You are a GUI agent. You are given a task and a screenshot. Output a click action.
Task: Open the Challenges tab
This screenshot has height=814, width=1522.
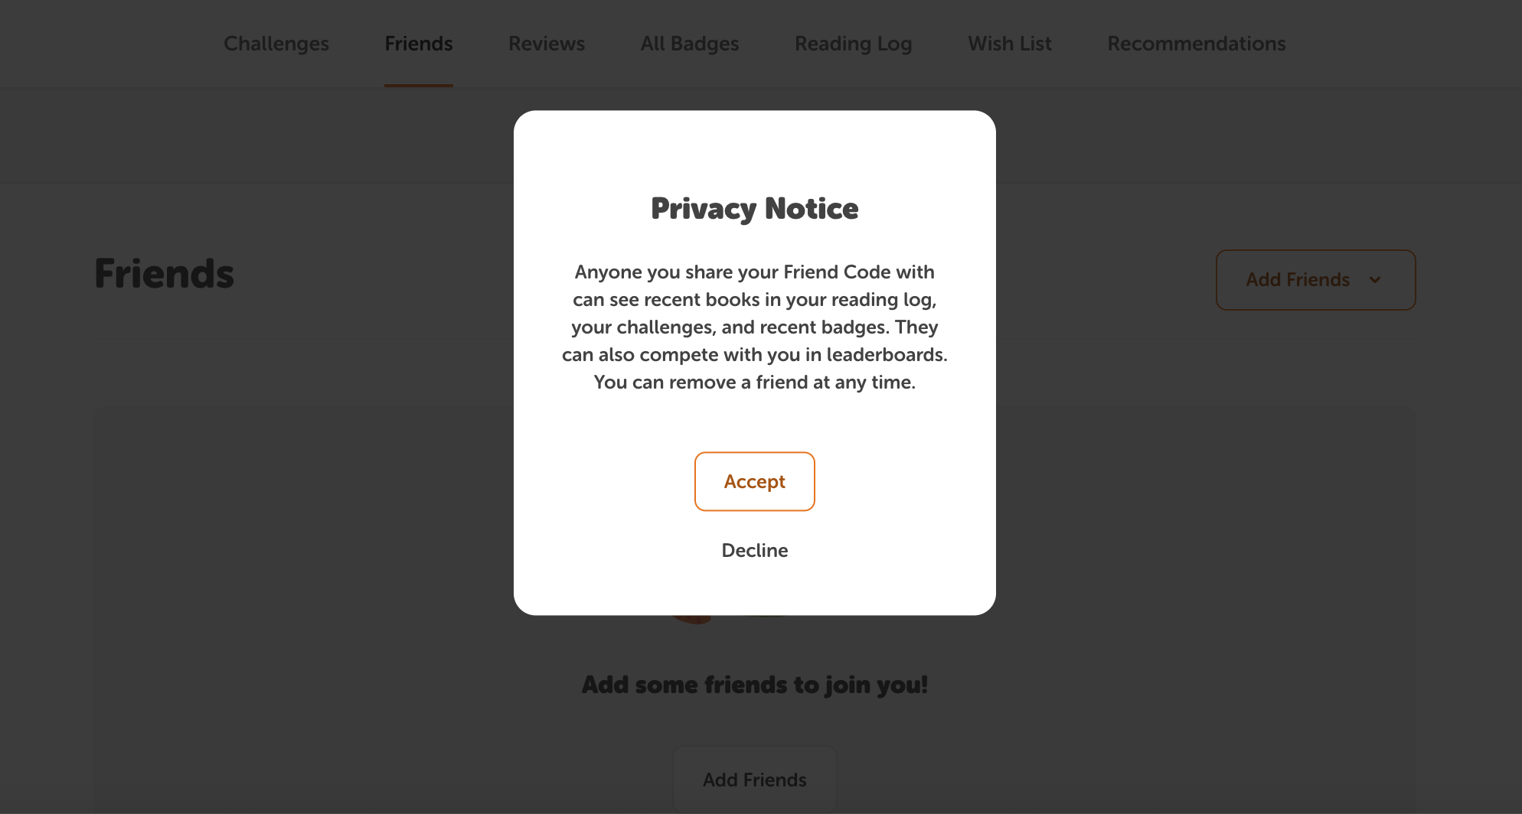pyautogui.click(x=276, y=44)
